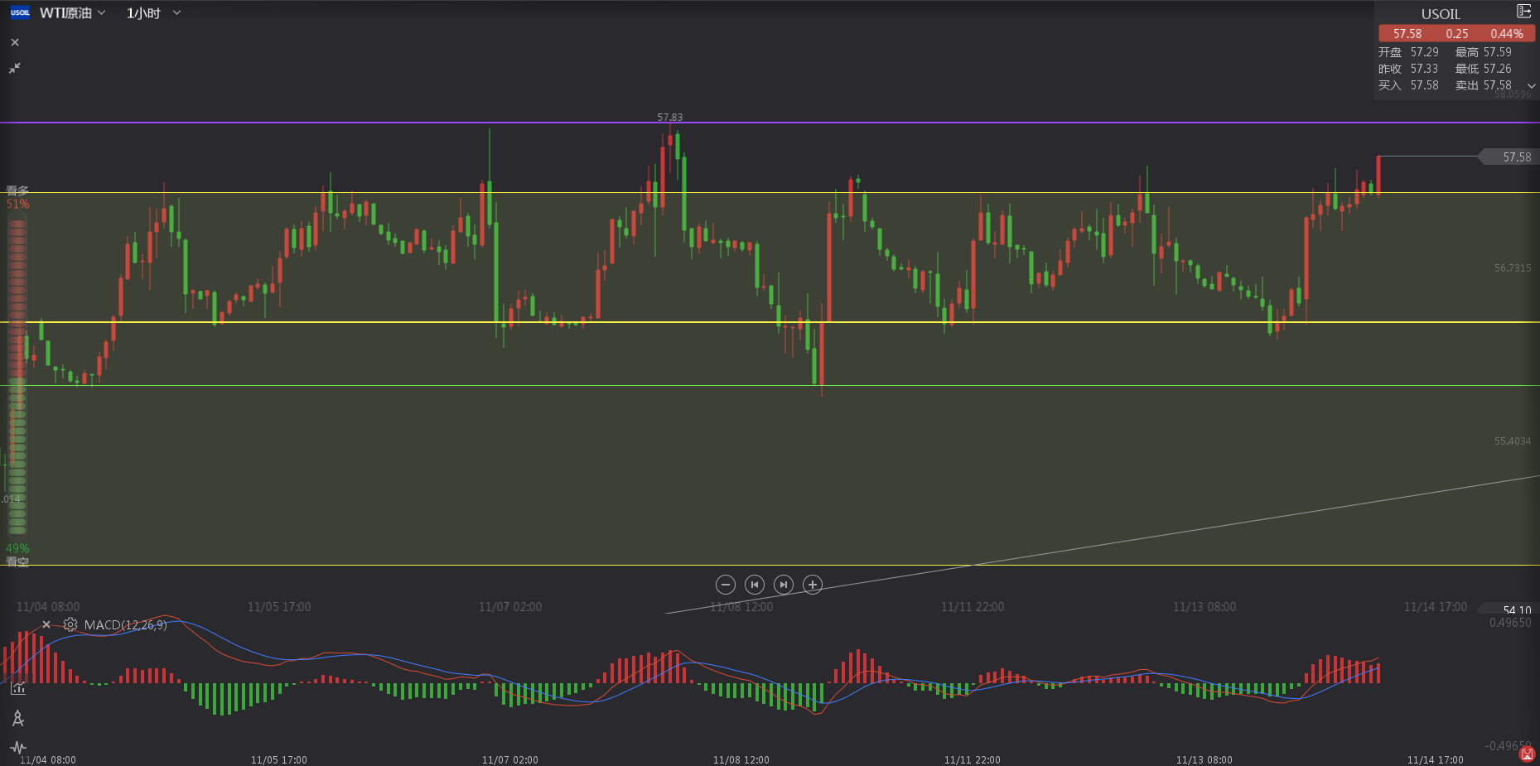1540x766 pixels.
Task: Click the 11/14 17:00 bottom time axis label
Action: point(1435,759)
